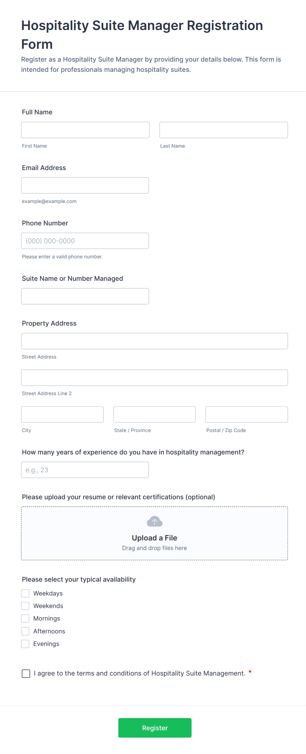The width and height of the screenshot is (306, 754).
Task: Agree to the terms and conditions checkbox
Action: 26,674
